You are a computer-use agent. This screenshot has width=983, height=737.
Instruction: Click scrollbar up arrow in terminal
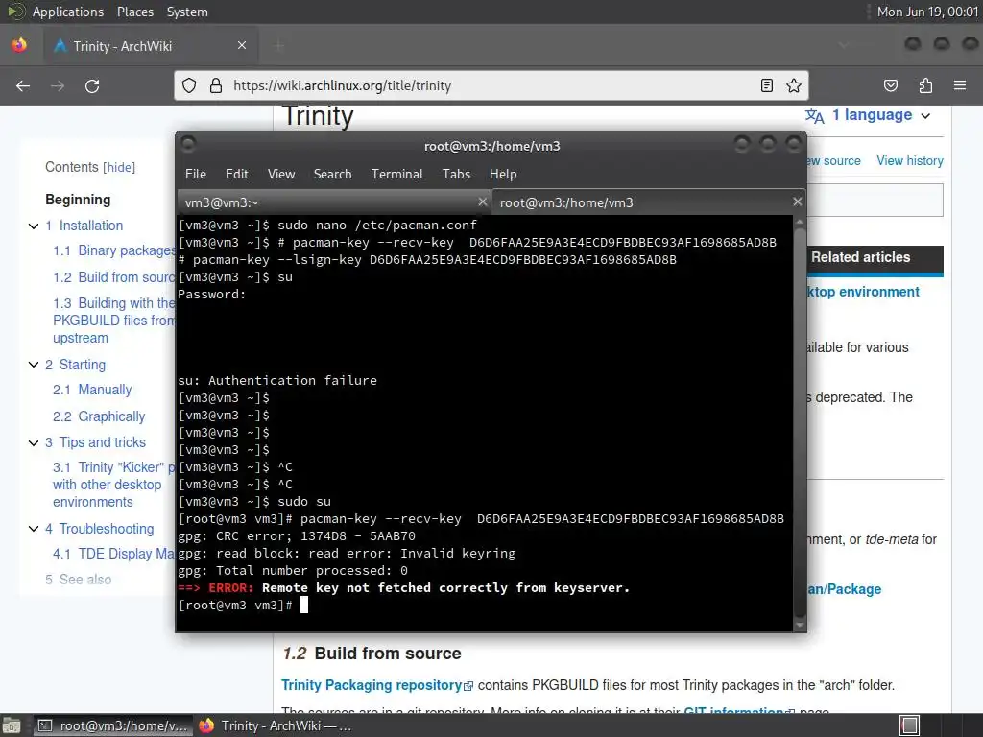pyautogui.click(x=800, y=222)
